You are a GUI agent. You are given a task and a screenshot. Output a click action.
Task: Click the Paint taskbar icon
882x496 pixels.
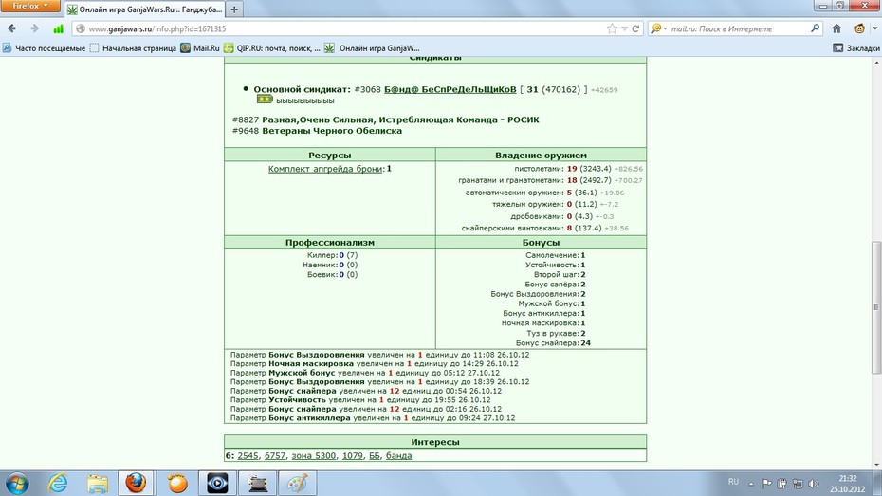(298, 483)
